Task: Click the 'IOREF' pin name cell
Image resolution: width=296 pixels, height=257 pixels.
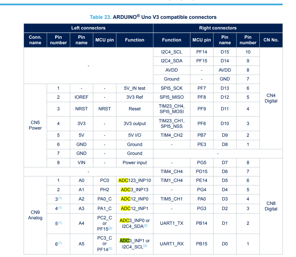Action: (x=81, y=97)
